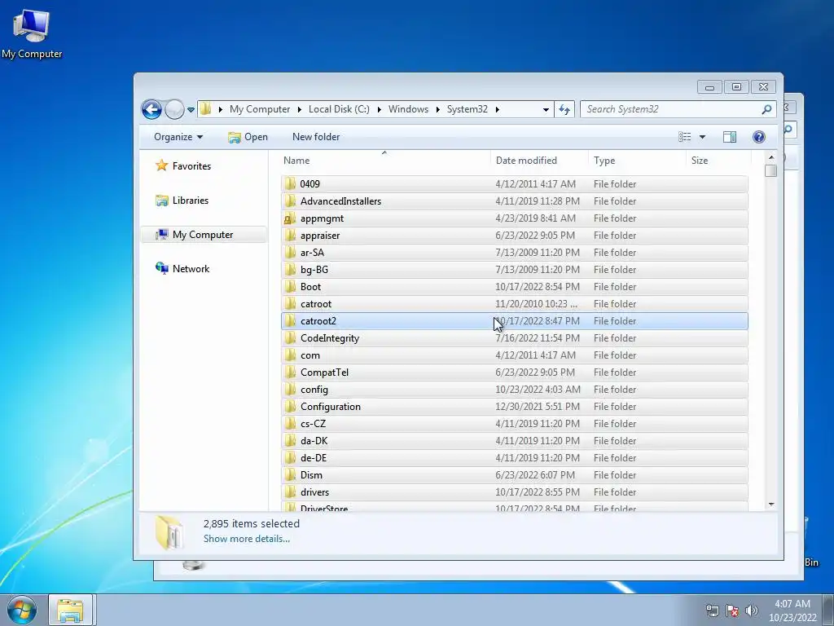Click the vertical scrollbar thumb
The image size is (834, 626).
coord(770,170)
